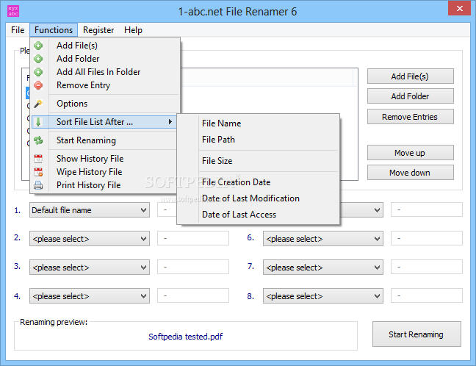Click the Add Folder button on the right
The image size is (476, 366).
(x=411, y=96)
